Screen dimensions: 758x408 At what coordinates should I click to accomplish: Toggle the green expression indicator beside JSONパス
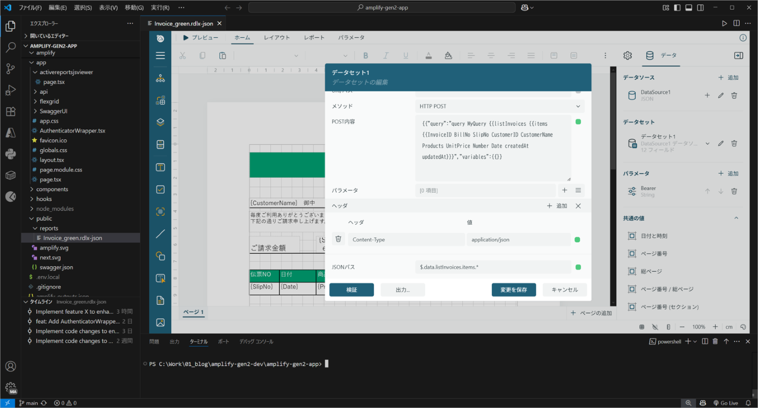[578, 267]
